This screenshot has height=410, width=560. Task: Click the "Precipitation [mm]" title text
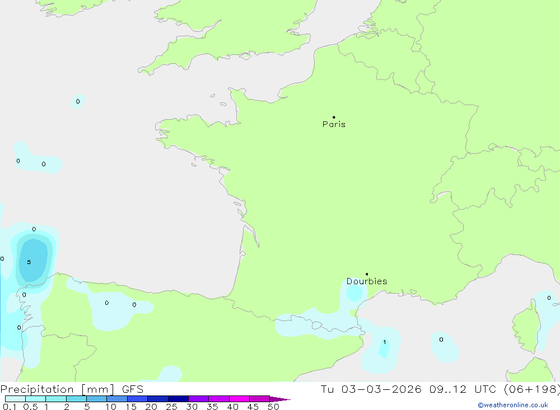pos(57,389)
